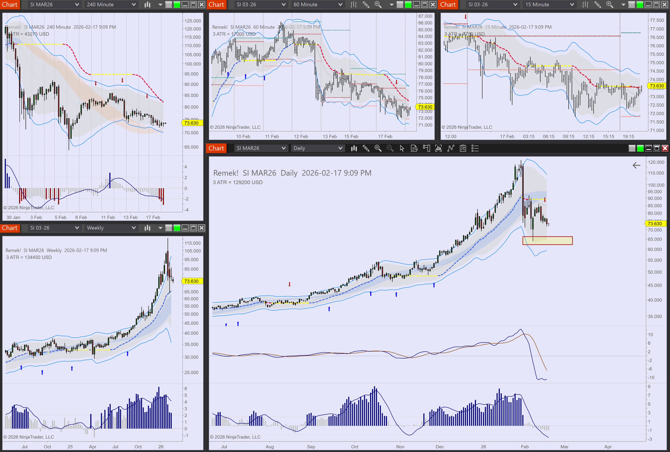Click the Chart tab of 60 Minute window
Screen dimensions: 670x452
[216, 5]
